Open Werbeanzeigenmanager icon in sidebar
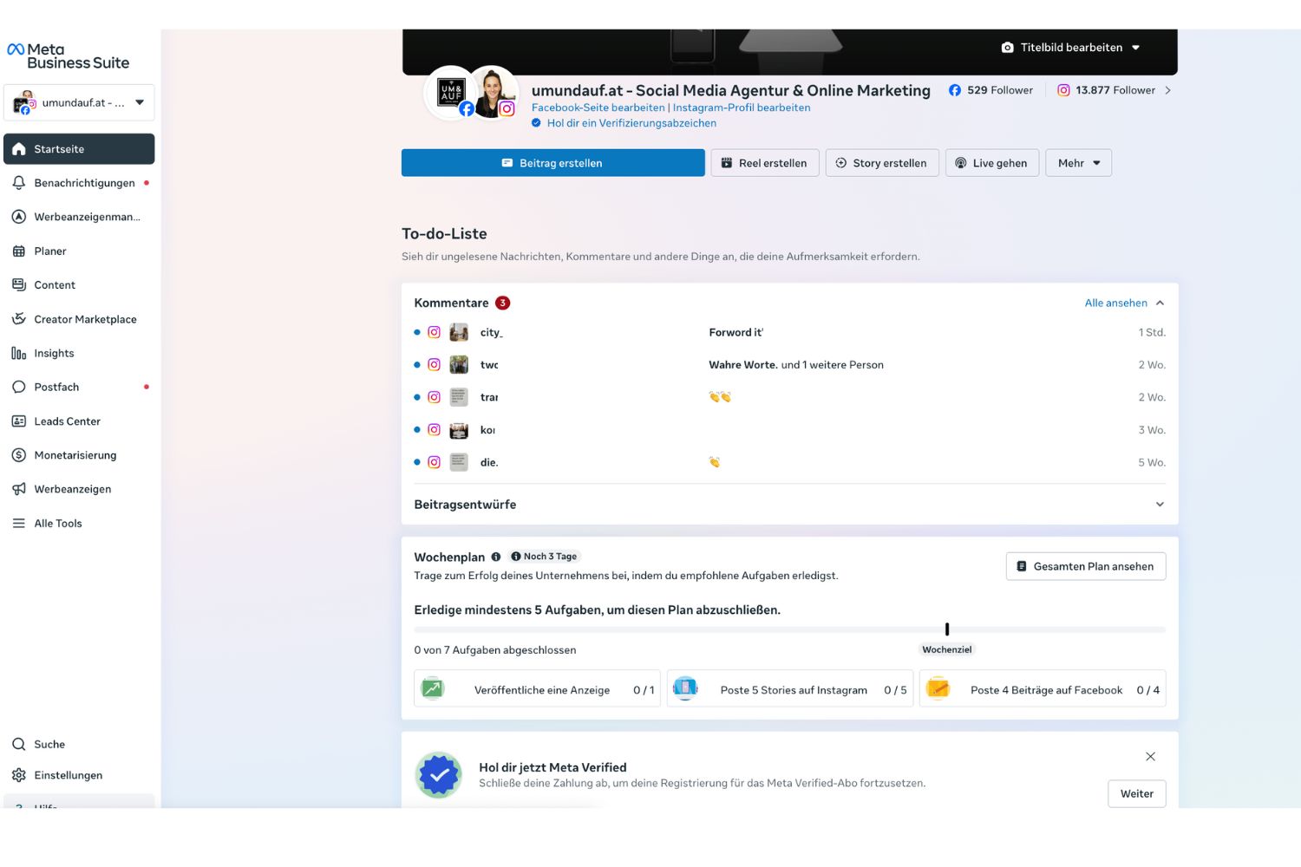 point(19,217)
